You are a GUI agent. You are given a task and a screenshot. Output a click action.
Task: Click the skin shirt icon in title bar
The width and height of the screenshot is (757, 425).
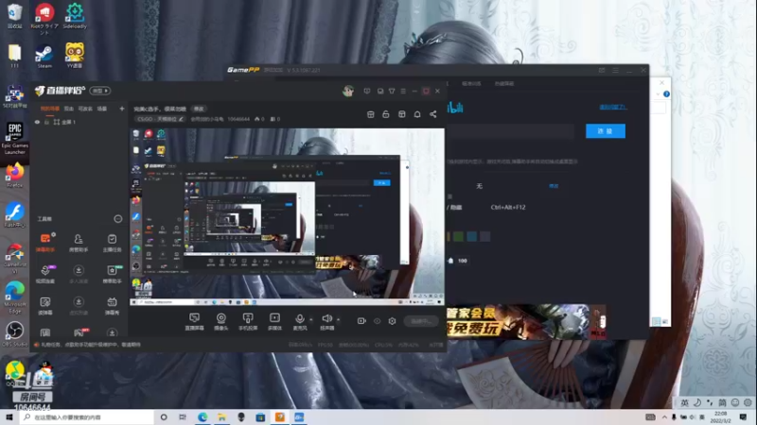tap(392, 91)
